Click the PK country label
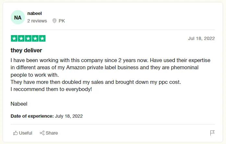 (x=62, y=21)
